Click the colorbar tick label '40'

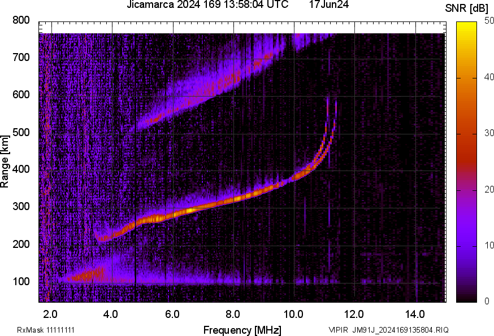489,77
